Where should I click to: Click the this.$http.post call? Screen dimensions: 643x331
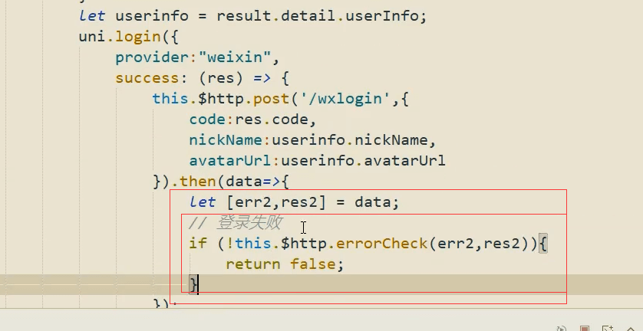221,99
